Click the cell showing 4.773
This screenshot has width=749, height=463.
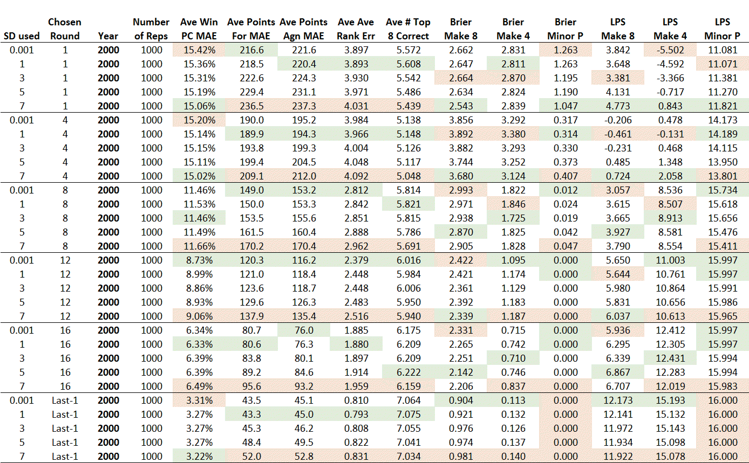click(618, 106)
